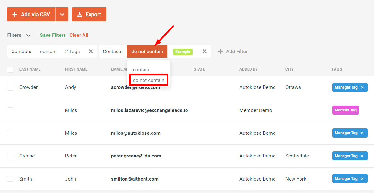The width and height of the screenshot is (374, 193).
Task: Open the 'do not contain' condition dropdown
Action: click(x=147, y=51)
